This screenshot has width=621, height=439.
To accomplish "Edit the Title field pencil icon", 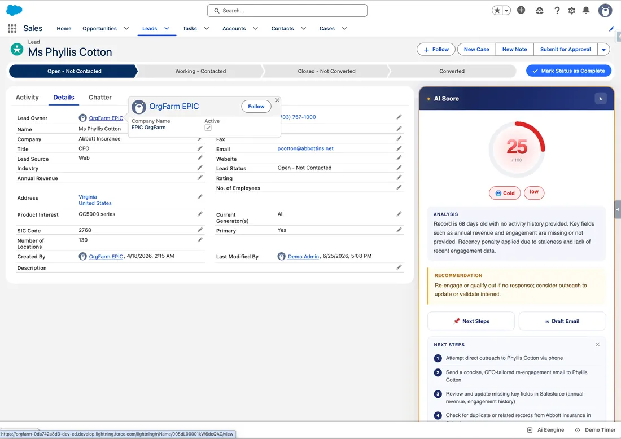I will click(x=200, y=148).
